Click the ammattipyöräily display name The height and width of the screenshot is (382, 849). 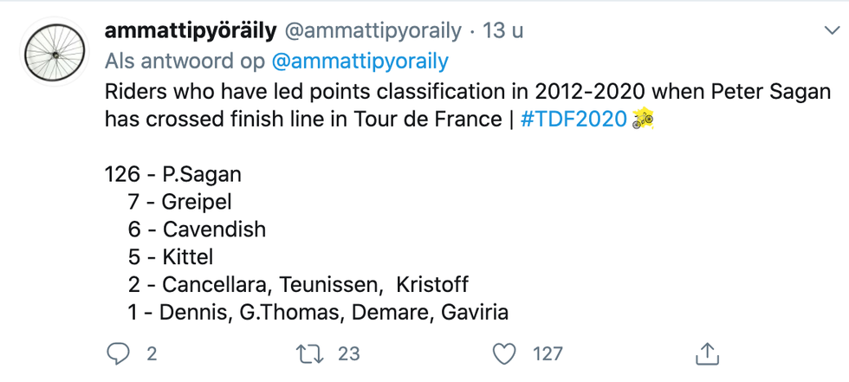191,31
